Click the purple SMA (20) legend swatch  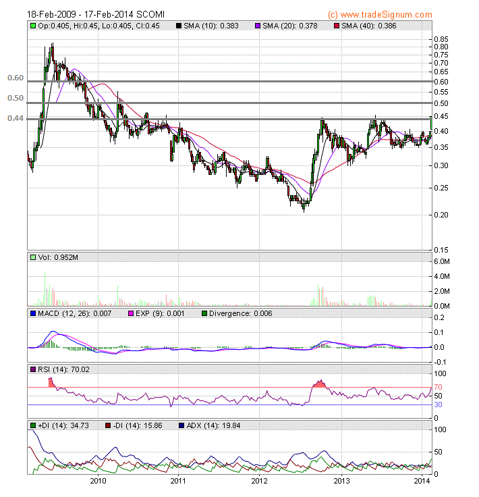click(x=258, y=26)
